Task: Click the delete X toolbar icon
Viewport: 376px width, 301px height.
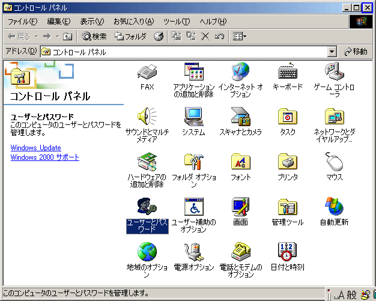Action: click(x=205, y=37)
